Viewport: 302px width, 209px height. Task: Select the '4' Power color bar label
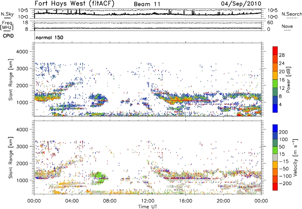click(x=280, y=105)
